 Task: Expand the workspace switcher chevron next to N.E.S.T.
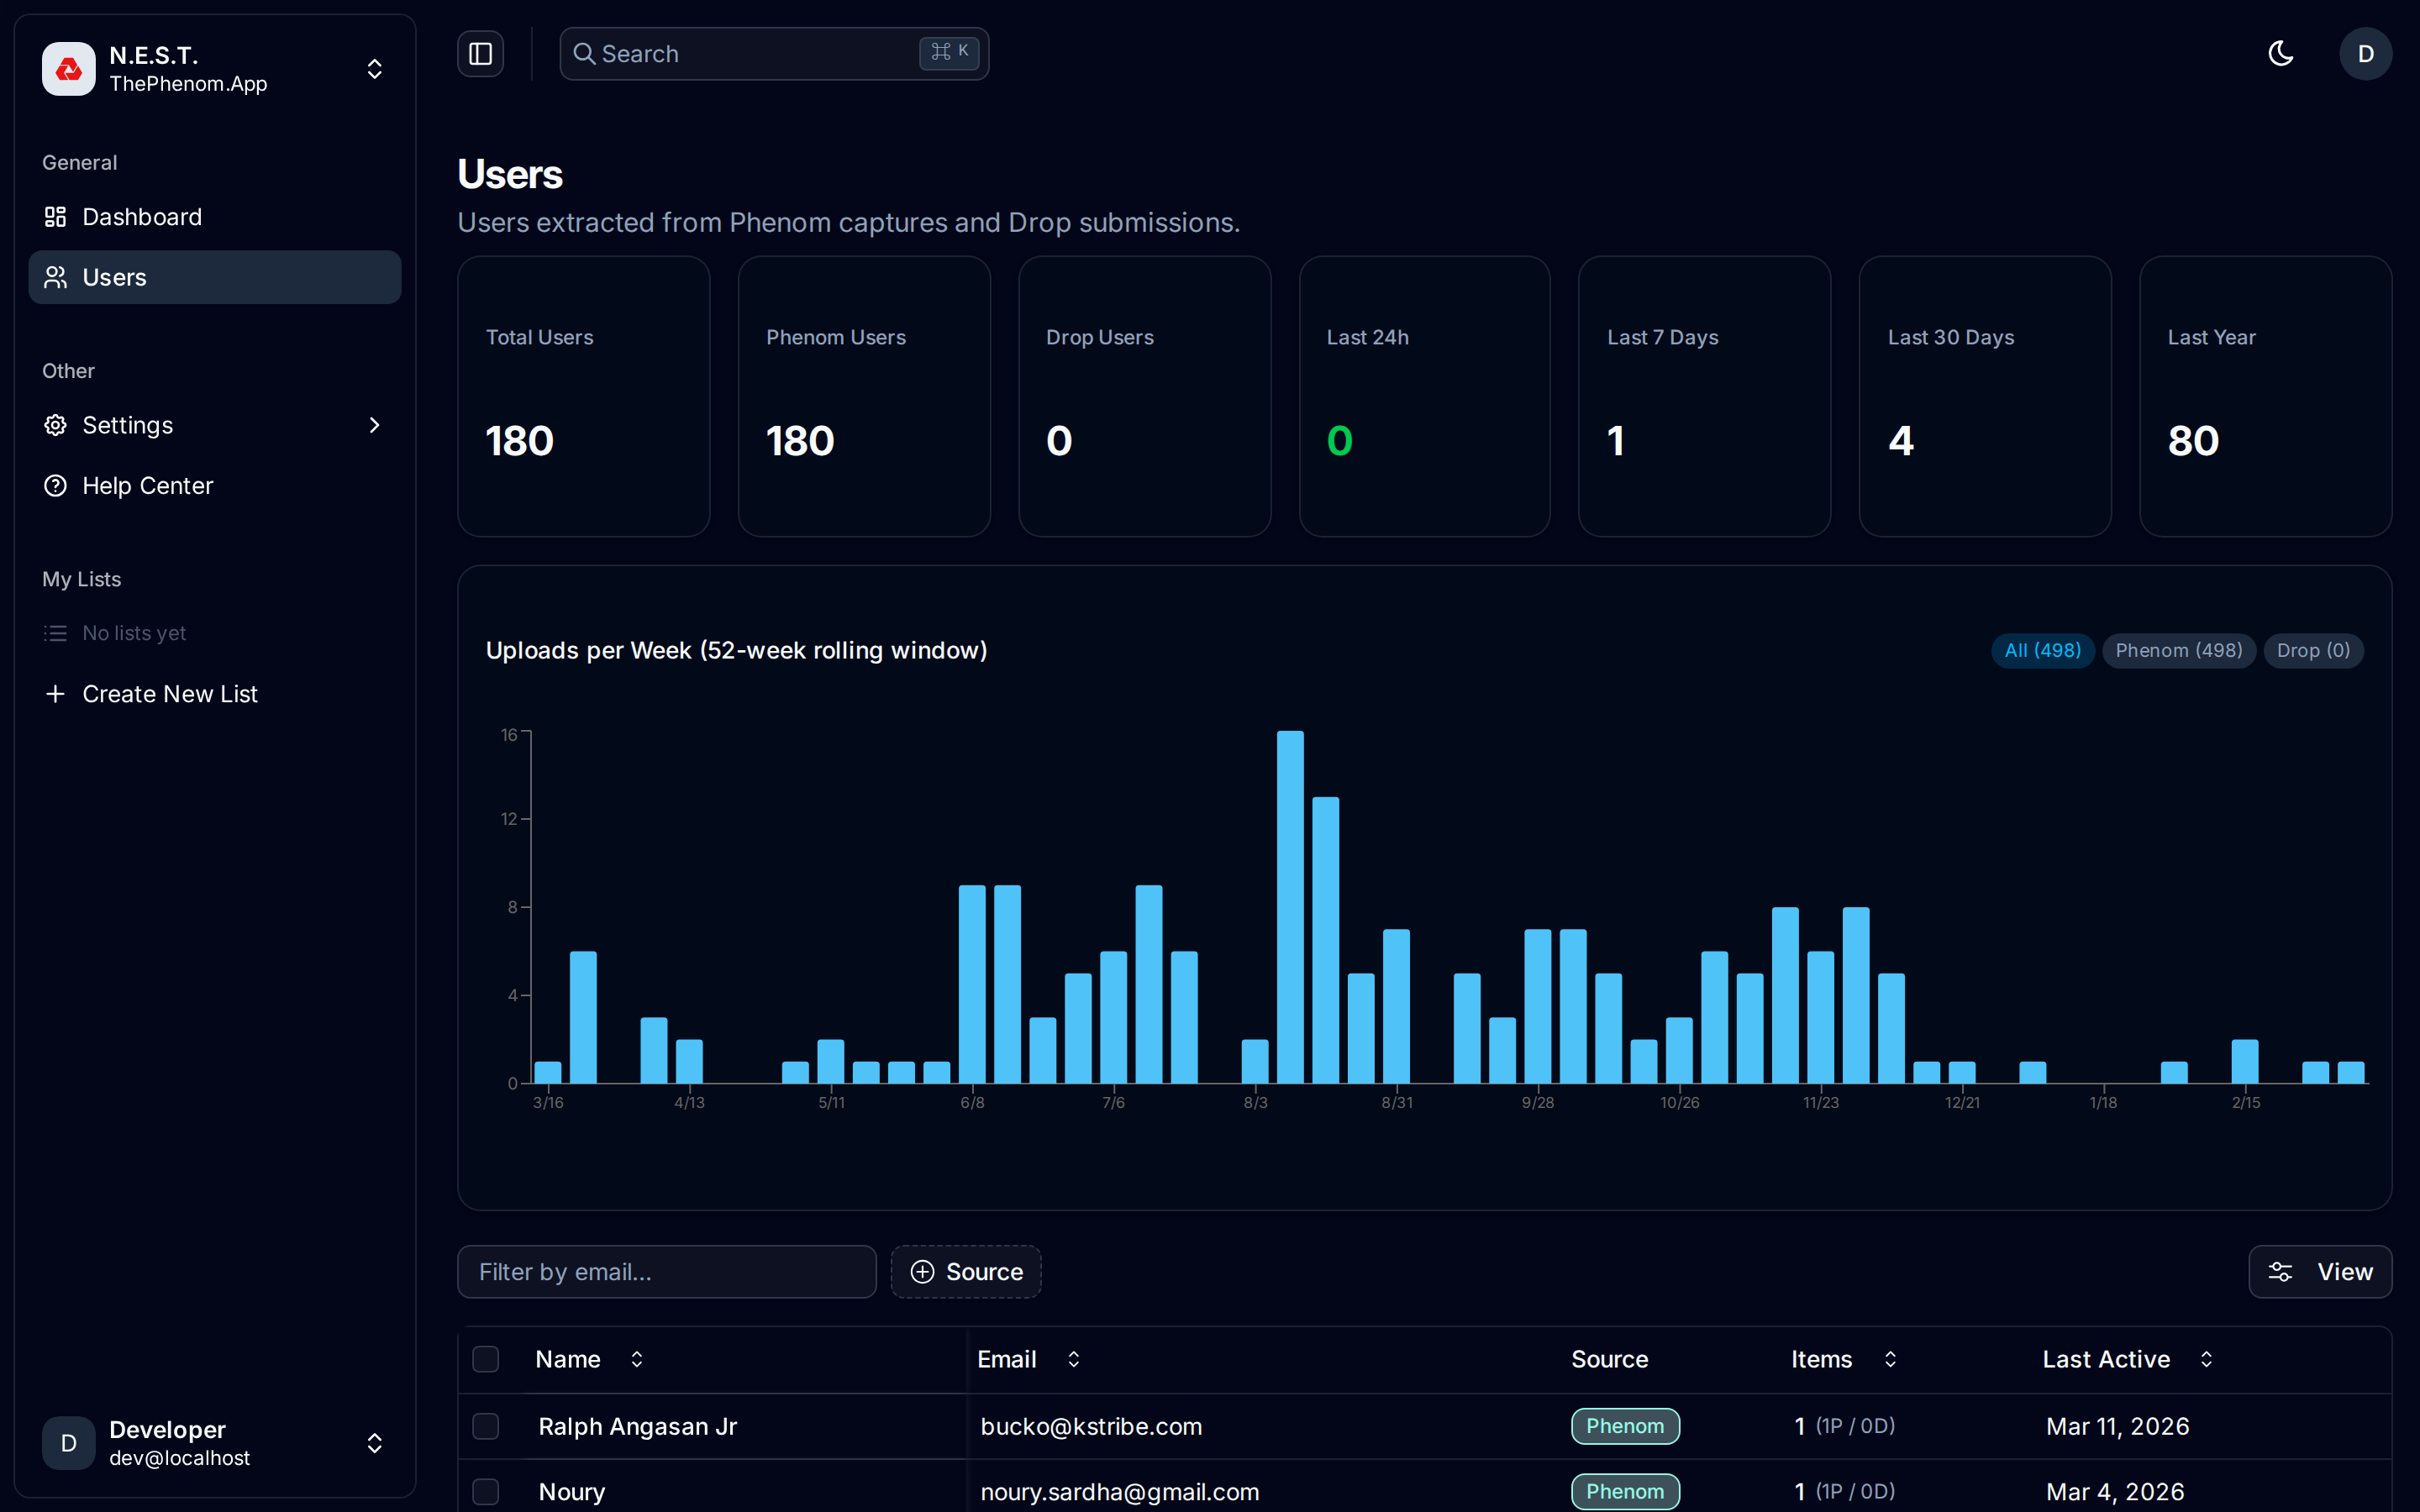pos(374,68)
